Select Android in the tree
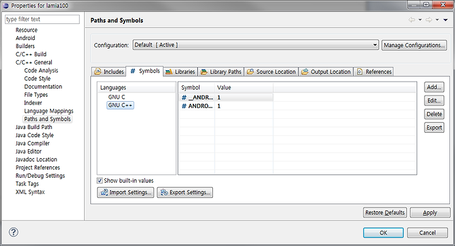Image resolution: width=455 pixels, height=246 pixels. pyautogui.click(x=25, y=38)
